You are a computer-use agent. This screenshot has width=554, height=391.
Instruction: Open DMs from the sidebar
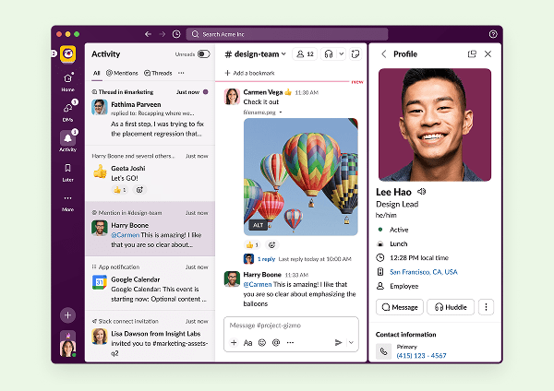pyautogui.click(x=67, y=110)
